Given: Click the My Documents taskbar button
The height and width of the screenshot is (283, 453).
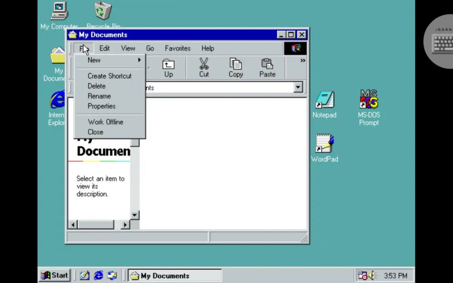Looking at the screenshot, I should pyautogui.click(x=174, y=275).
